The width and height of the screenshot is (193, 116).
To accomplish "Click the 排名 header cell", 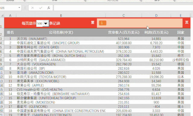I will tap(10, 33).
